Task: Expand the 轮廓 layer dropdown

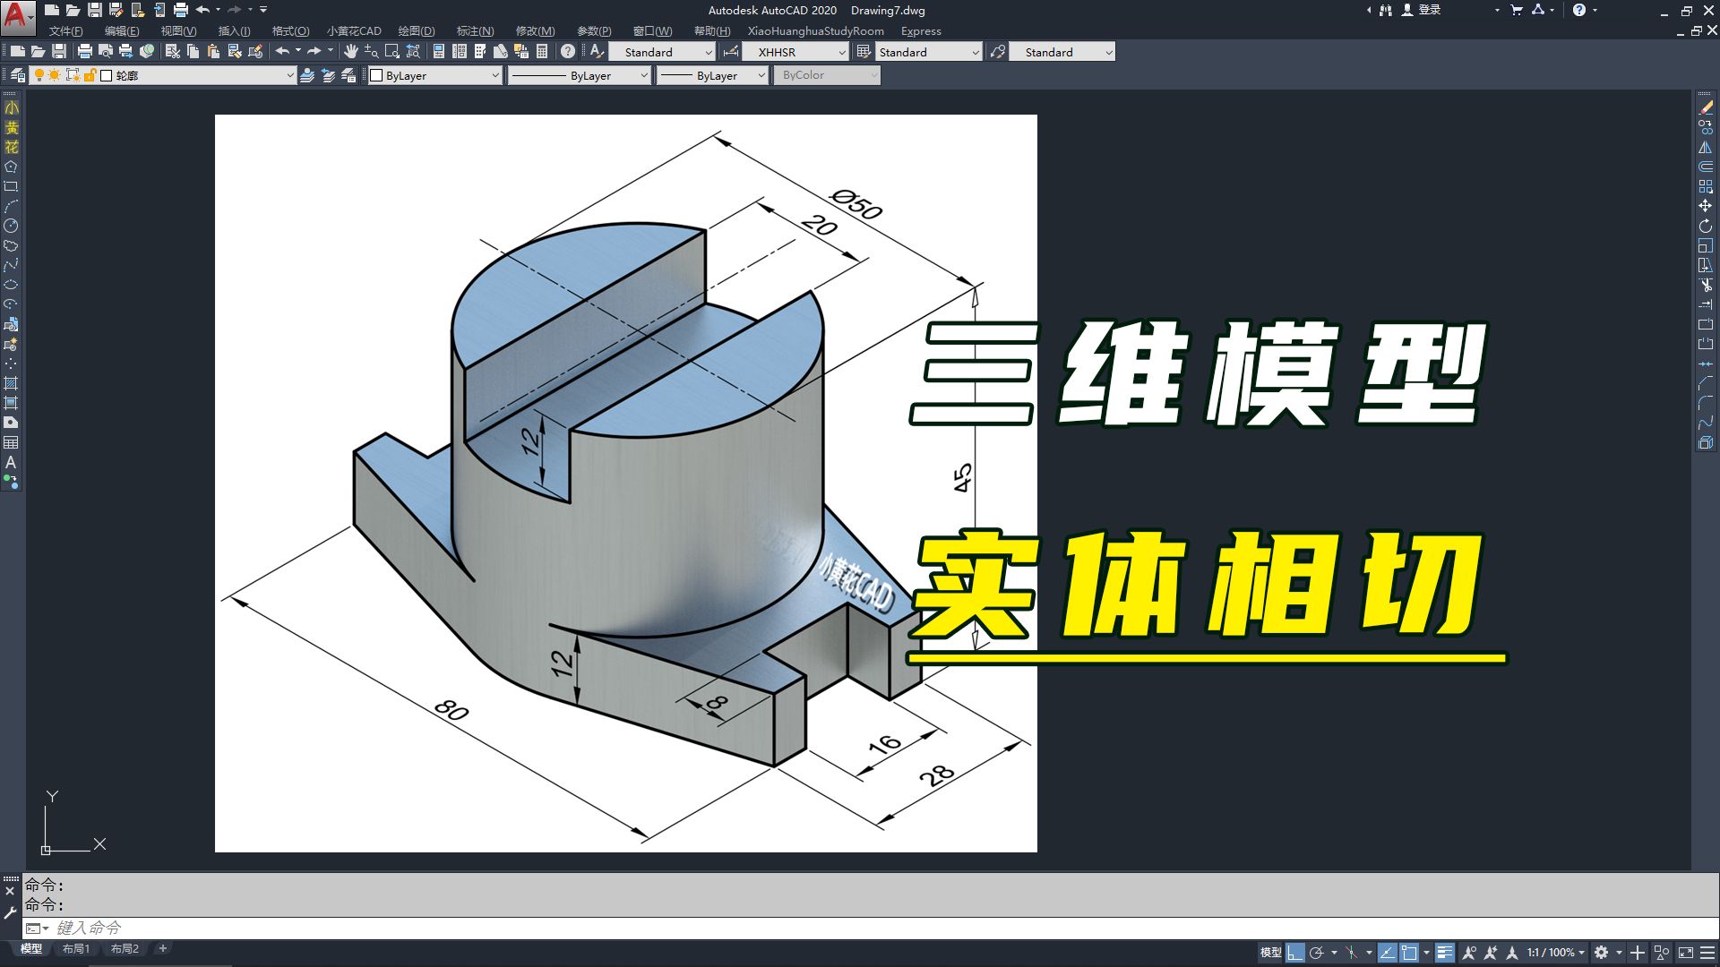Action: 290,76
